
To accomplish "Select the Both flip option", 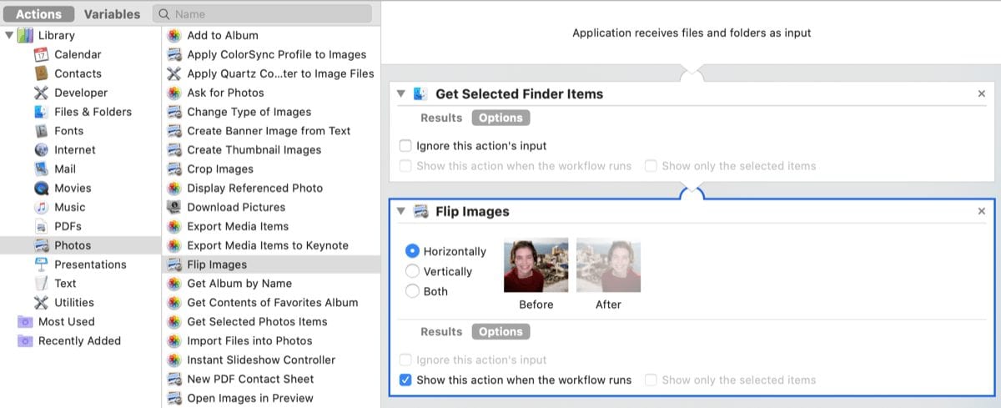I will pos(412,291).
